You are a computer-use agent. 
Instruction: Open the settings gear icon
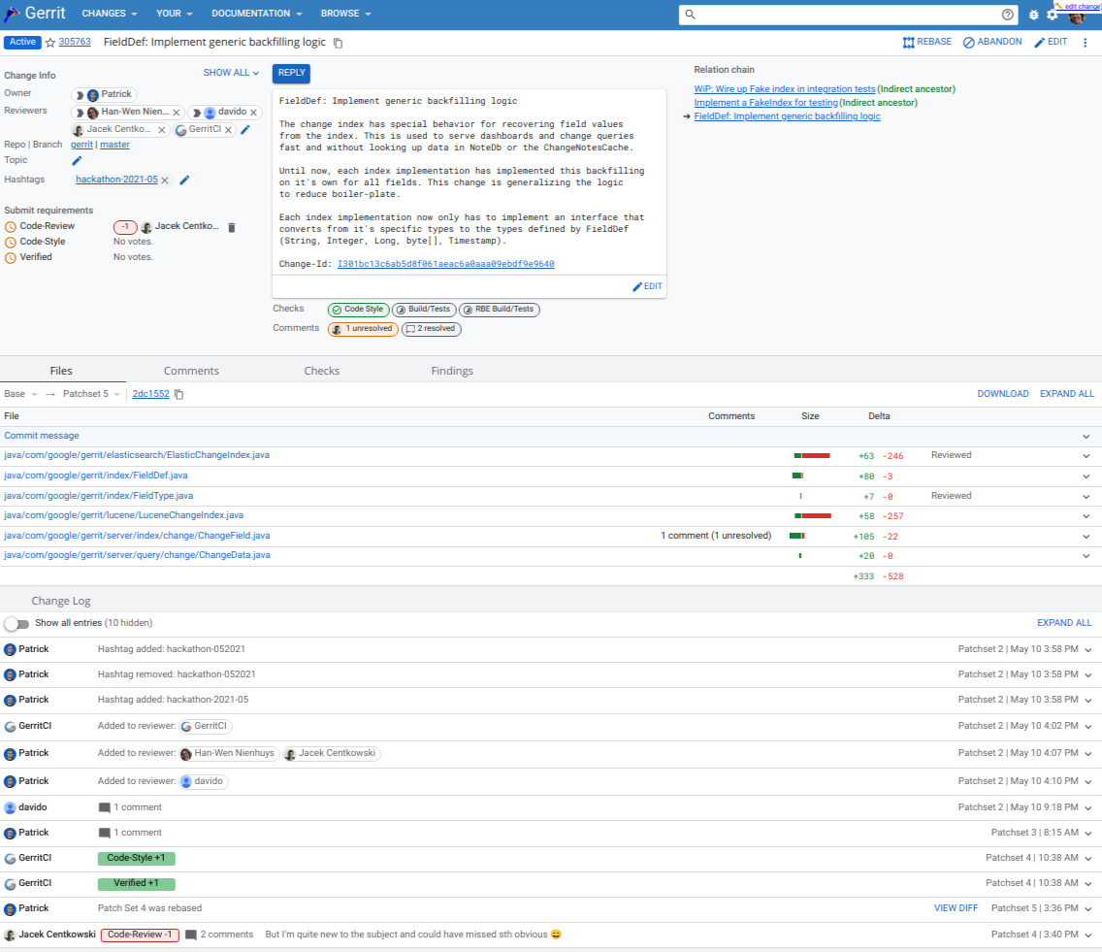point(1053,15)
